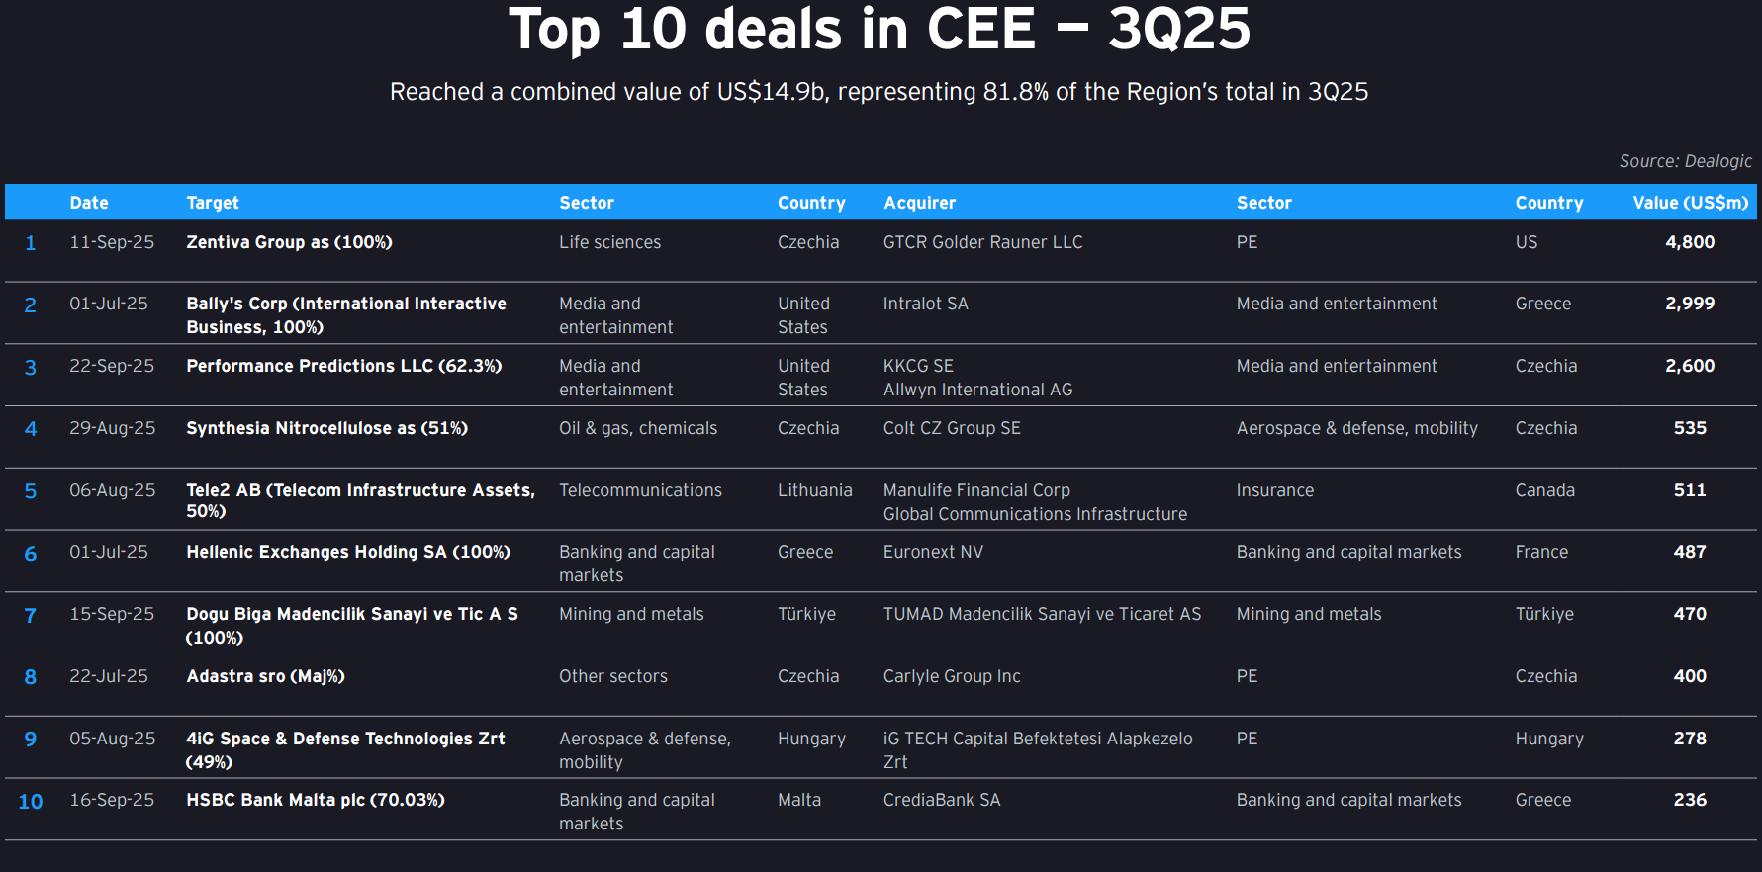Select the 11-Sep-25 date cell
The width and height of the screenshot is (1762, 872).
(x=112, y=242)
